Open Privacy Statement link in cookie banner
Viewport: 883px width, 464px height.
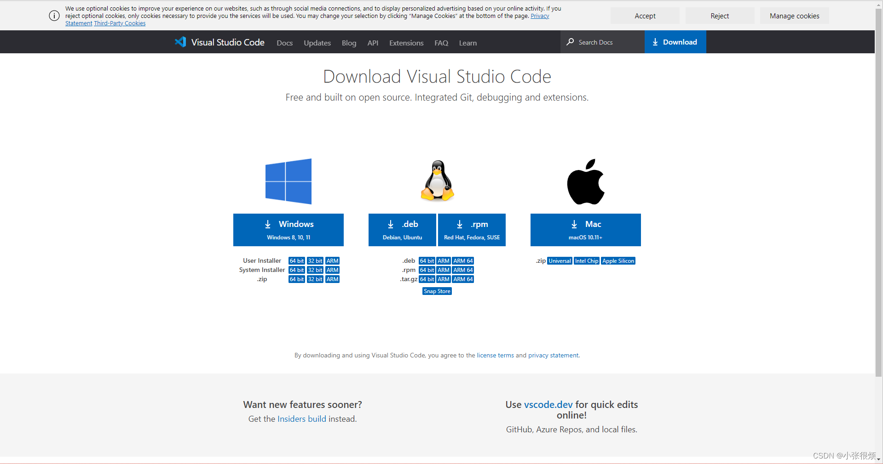point(540,16)
